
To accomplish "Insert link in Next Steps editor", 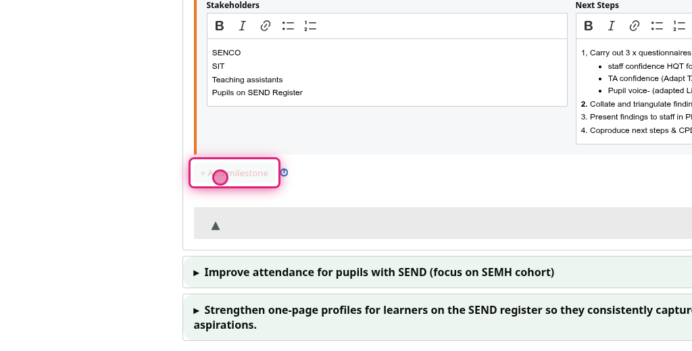I will [x=634, y=26].
